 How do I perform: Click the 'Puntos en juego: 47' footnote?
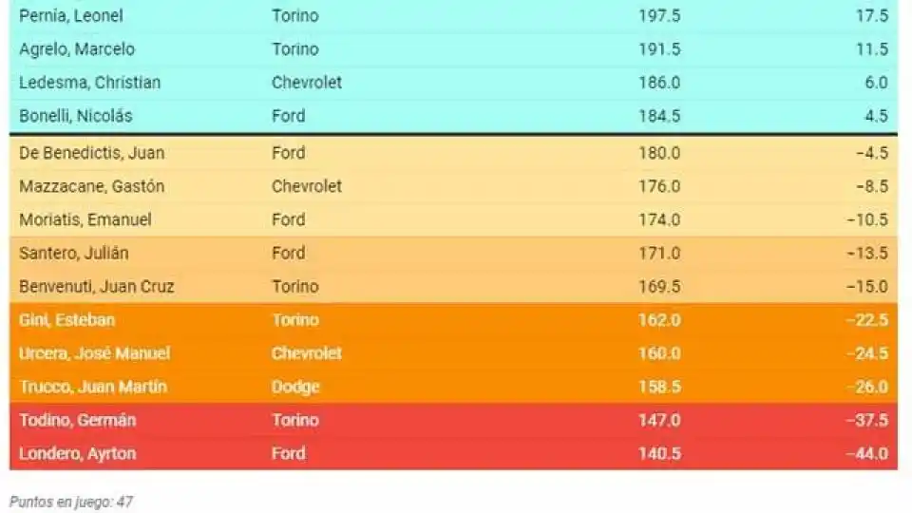pyautogui.click(x=71, y=501)
